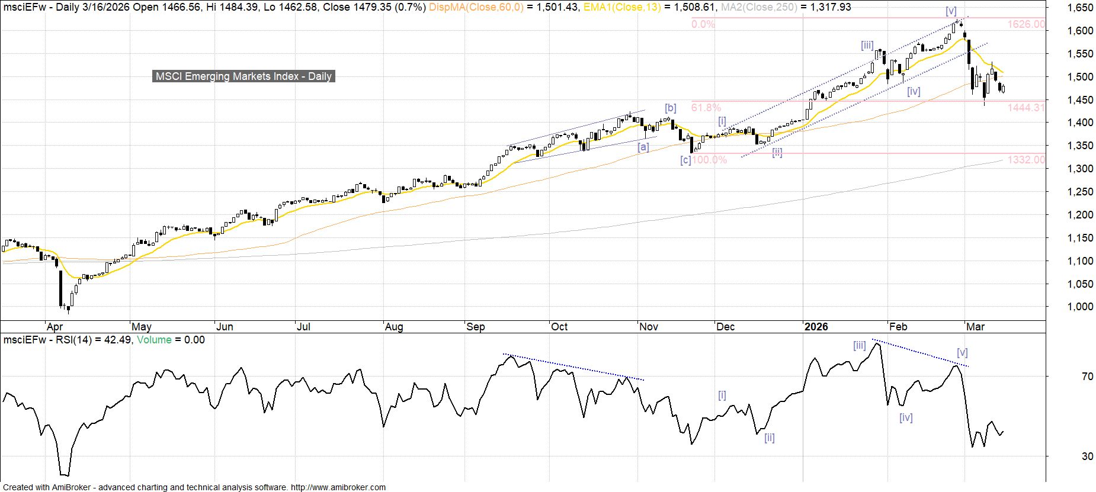Click the 0.0% Fibonacci level label
This screenshot has height=492, width=1096.
click(x=703, y=24)
